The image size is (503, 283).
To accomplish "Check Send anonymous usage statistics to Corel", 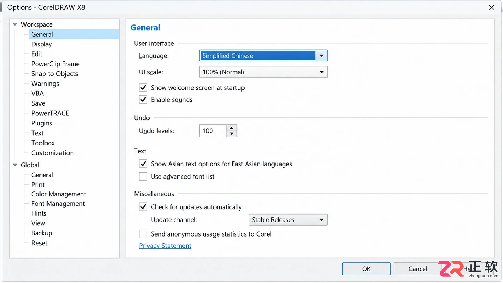I will pos(143,234).
